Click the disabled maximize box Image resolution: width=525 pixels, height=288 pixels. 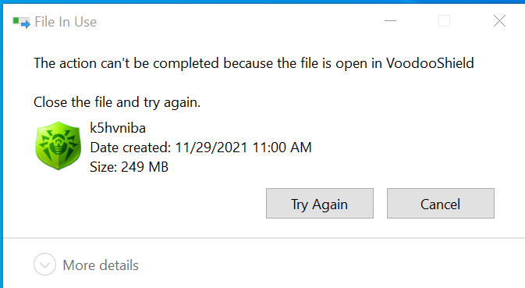click(445, 21)
